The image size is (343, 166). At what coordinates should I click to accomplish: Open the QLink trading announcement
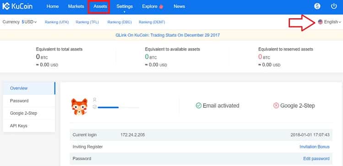click(168, 35)
